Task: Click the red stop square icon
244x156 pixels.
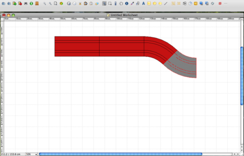Action: tap(220, 3)
